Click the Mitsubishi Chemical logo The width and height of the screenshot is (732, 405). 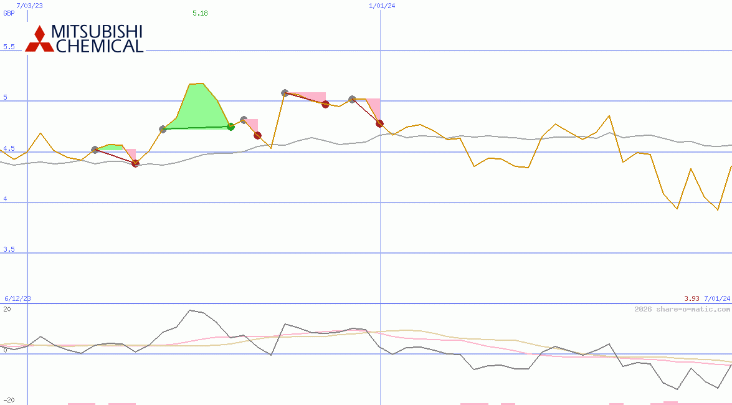84,38
